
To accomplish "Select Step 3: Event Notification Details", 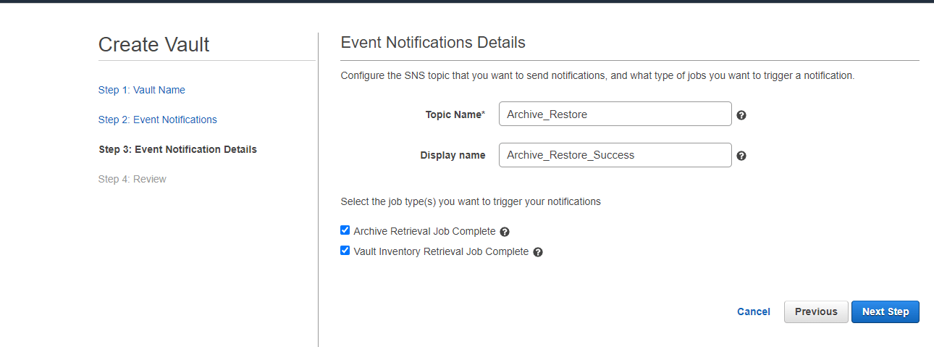I will click(x=177, y=149).
